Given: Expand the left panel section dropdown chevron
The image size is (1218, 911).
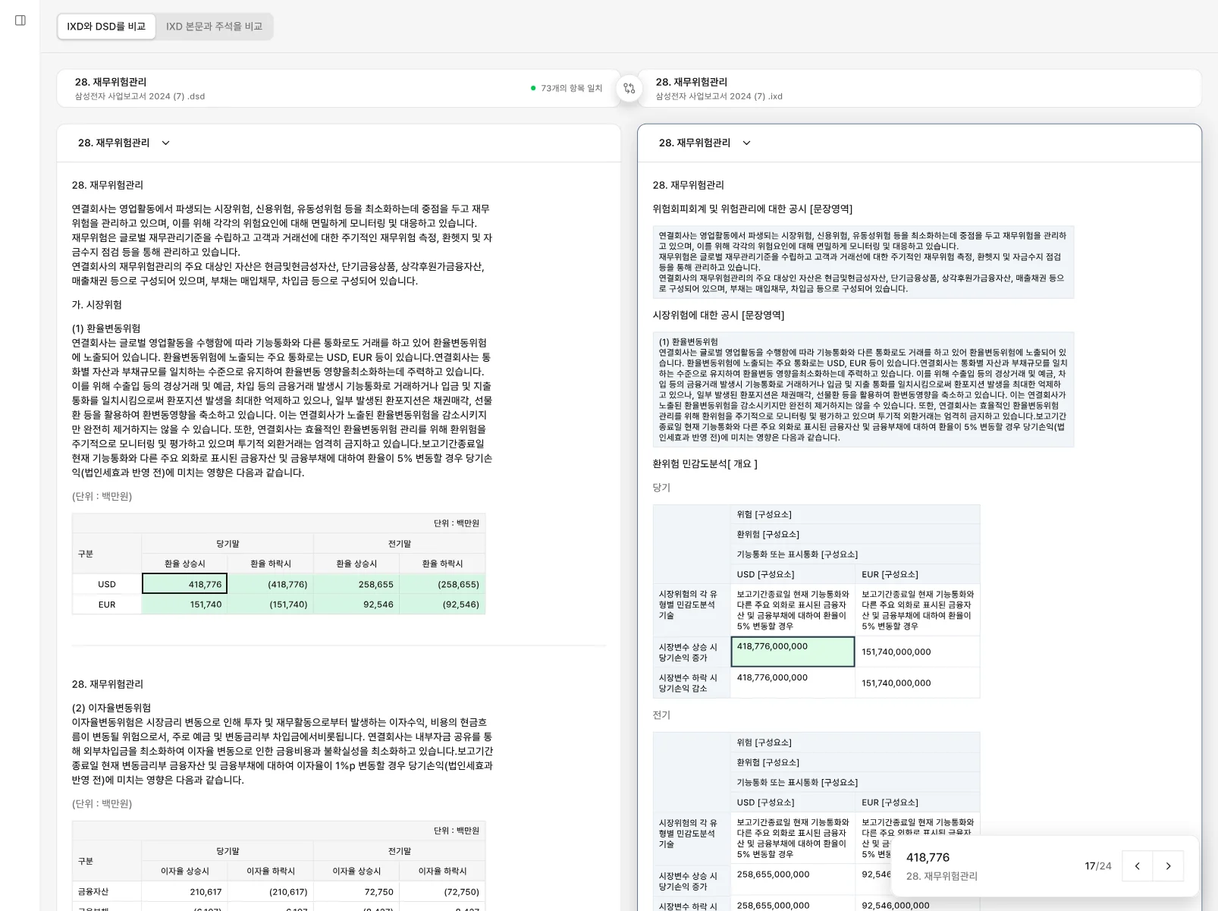Looking at the screenshot, I should pos(166,143).
